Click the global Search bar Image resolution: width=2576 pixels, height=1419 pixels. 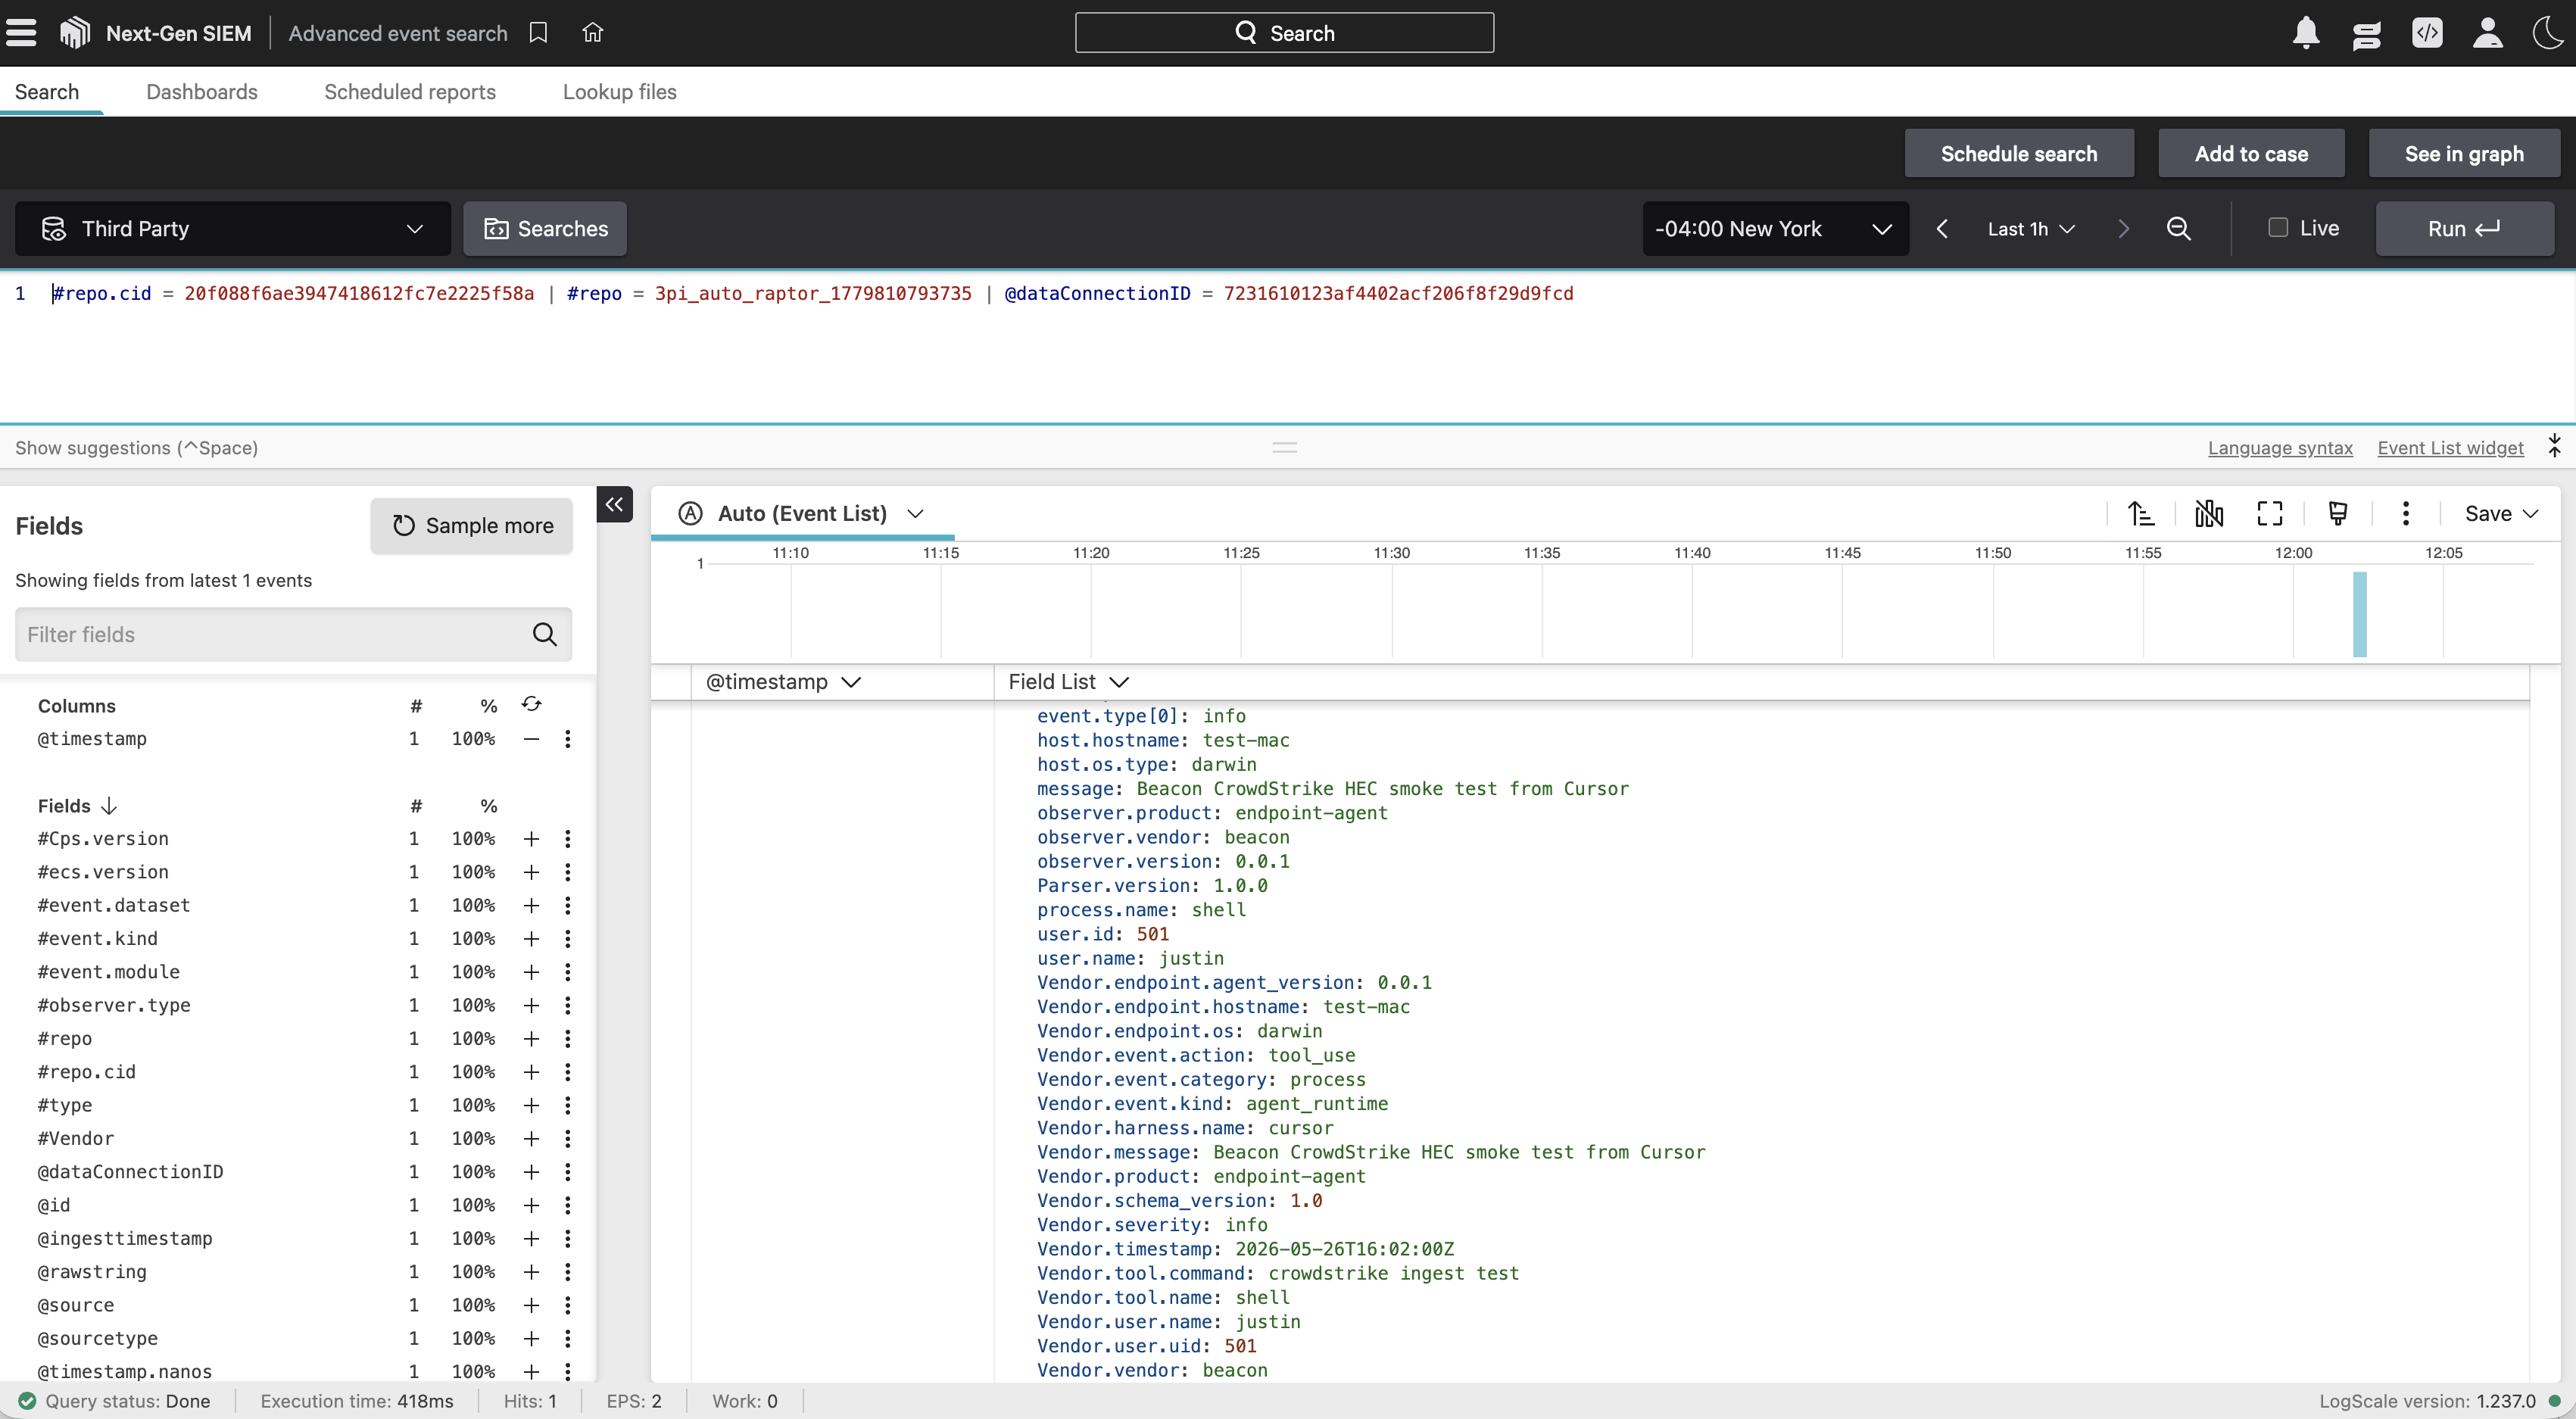pos(1284,33)
